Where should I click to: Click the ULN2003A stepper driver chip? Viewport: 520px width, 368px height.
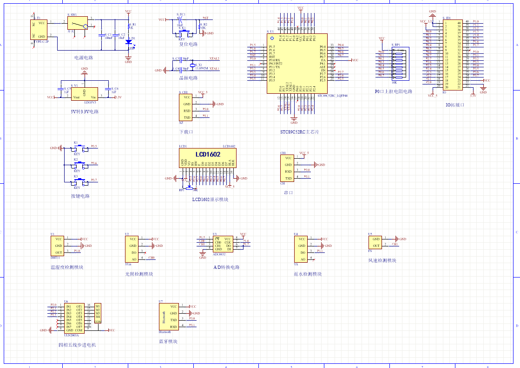[x=74, y=318]
